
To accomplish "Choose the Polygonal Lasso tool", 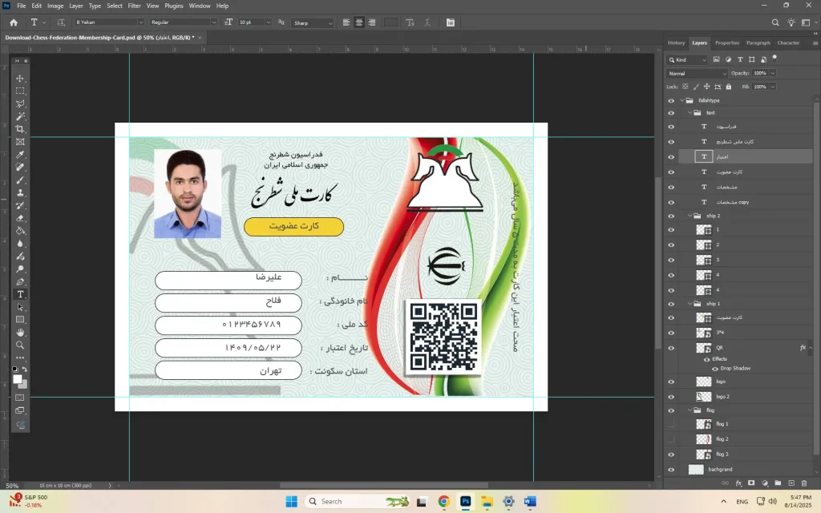I will [x=20, y=103].
